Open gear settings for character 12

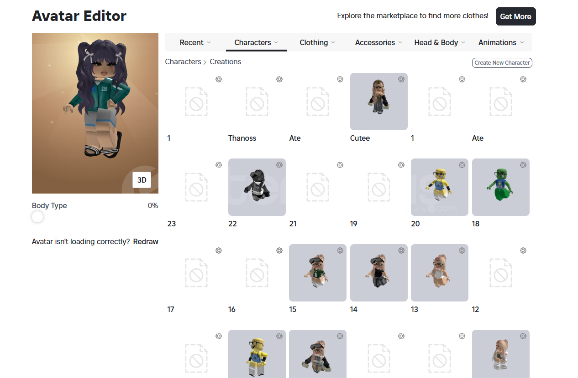click(523, 250)
